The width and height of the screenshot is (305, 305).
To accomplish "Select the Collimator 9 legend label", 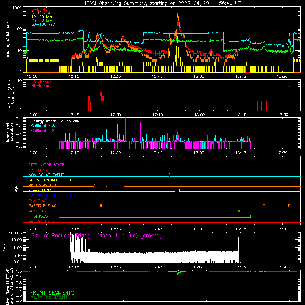I will point(43,130).
